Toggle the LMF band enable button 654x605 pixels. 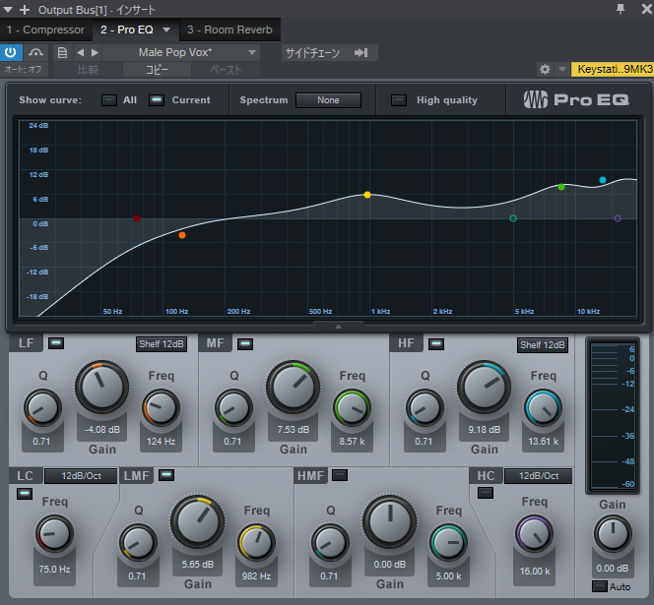(166, 475)
